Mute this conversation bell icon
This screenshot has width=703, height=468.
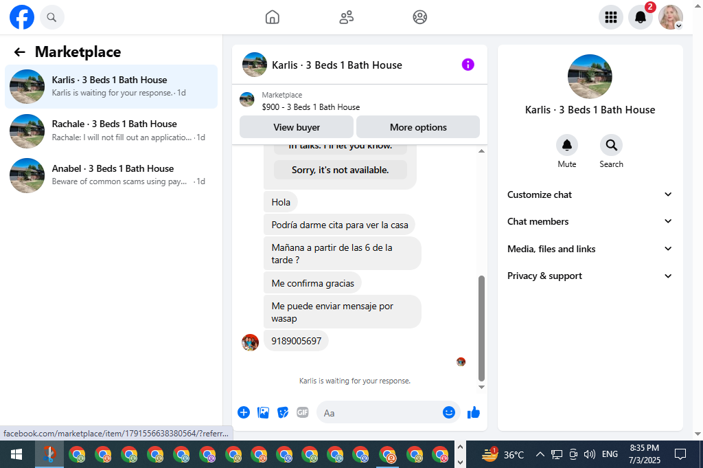(566, 145)
